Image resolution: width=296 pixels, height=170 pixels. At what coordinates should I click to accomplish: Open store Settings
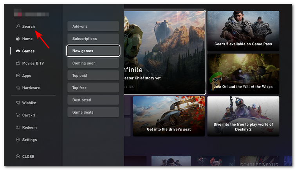[29, 140]
